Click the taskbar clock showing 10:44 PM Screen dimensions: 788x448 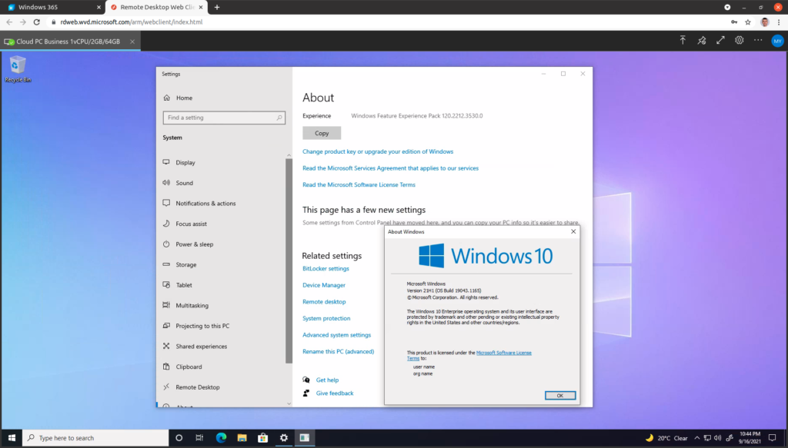[x=750, y=437]
